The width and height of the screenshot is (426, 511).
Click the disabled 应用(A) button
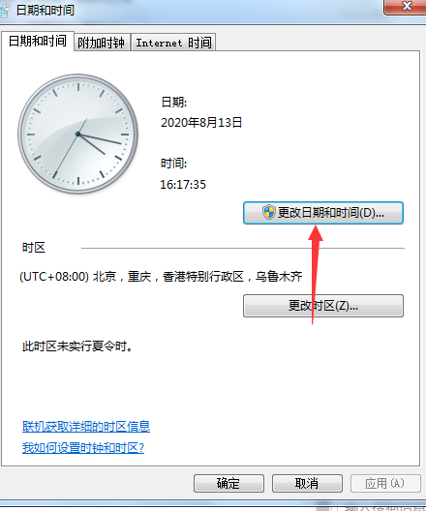[x=385, y=483]
